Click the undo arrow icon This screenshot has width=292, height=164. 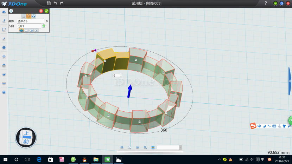[x=55, y=3]
